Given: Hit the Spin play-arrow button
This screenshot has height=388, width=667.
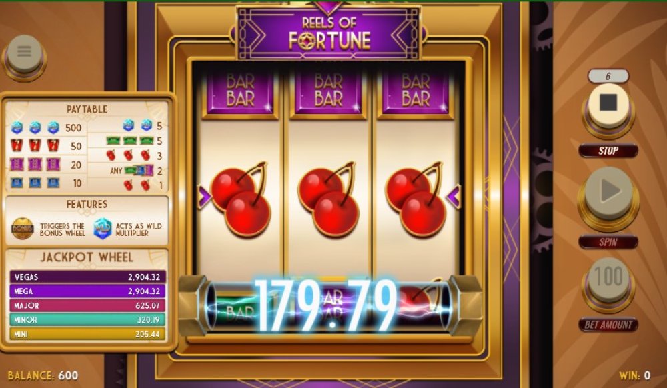Looking at the screenshot, I should tap(608, 193).
